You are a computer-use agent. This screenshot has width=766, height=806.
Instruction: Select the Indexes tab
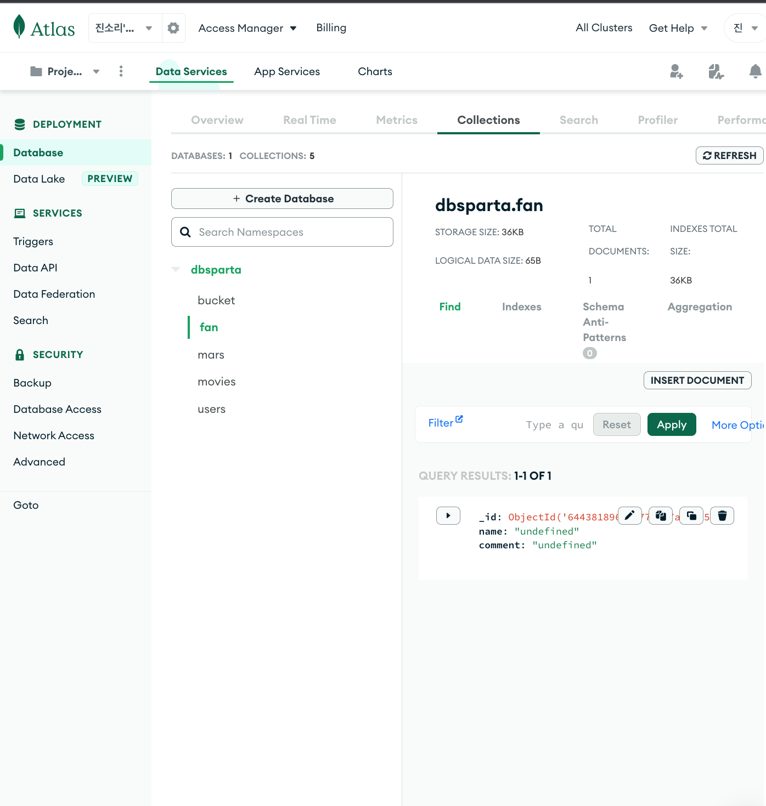click(522, 306)
